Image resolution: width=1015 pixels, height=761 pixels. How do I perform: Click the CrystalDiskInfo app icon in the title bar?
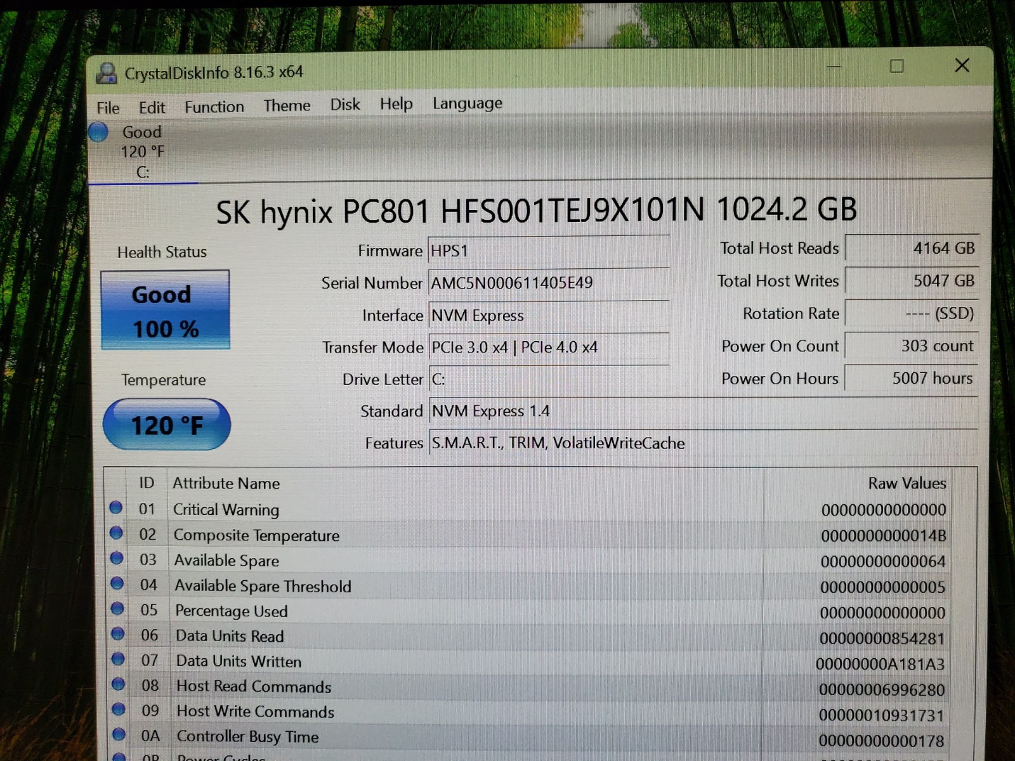click(107, 74)
